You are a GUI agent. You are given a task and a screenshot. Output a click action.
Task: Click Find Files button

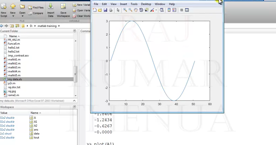[36, 8]
